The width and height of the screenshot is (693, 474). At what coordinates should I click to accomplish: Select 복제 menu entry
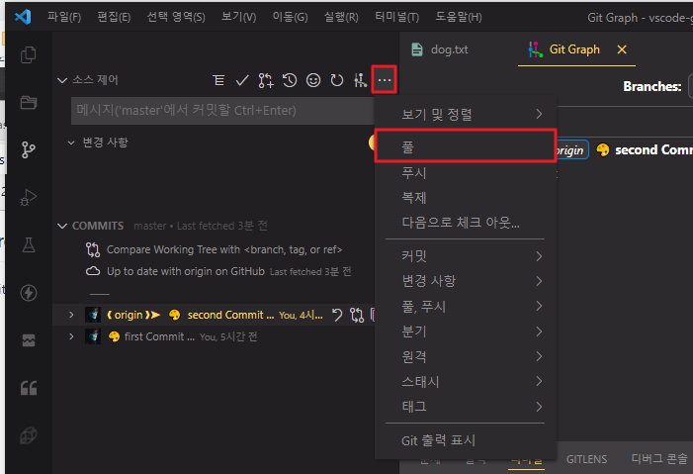click(x=466, y=197)
